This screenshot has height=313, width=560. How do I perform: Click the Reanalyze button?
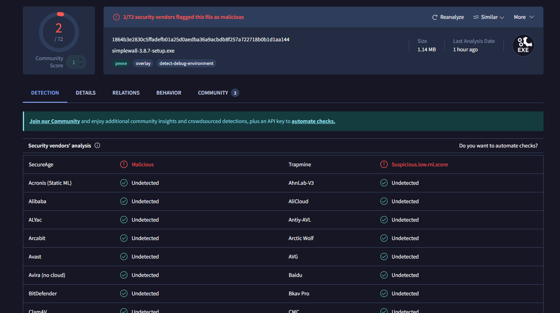[448, 17]
